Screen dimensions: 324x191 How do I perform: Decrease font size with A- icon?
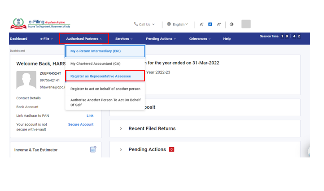(x=201, y=24)
